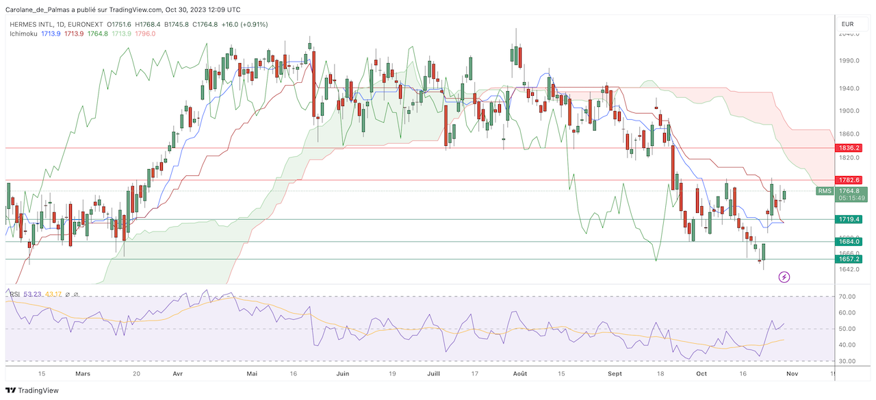This screenshot has width=876, height=400.
Task: Select the 1836.2 resistance price label
Action: 847,148
